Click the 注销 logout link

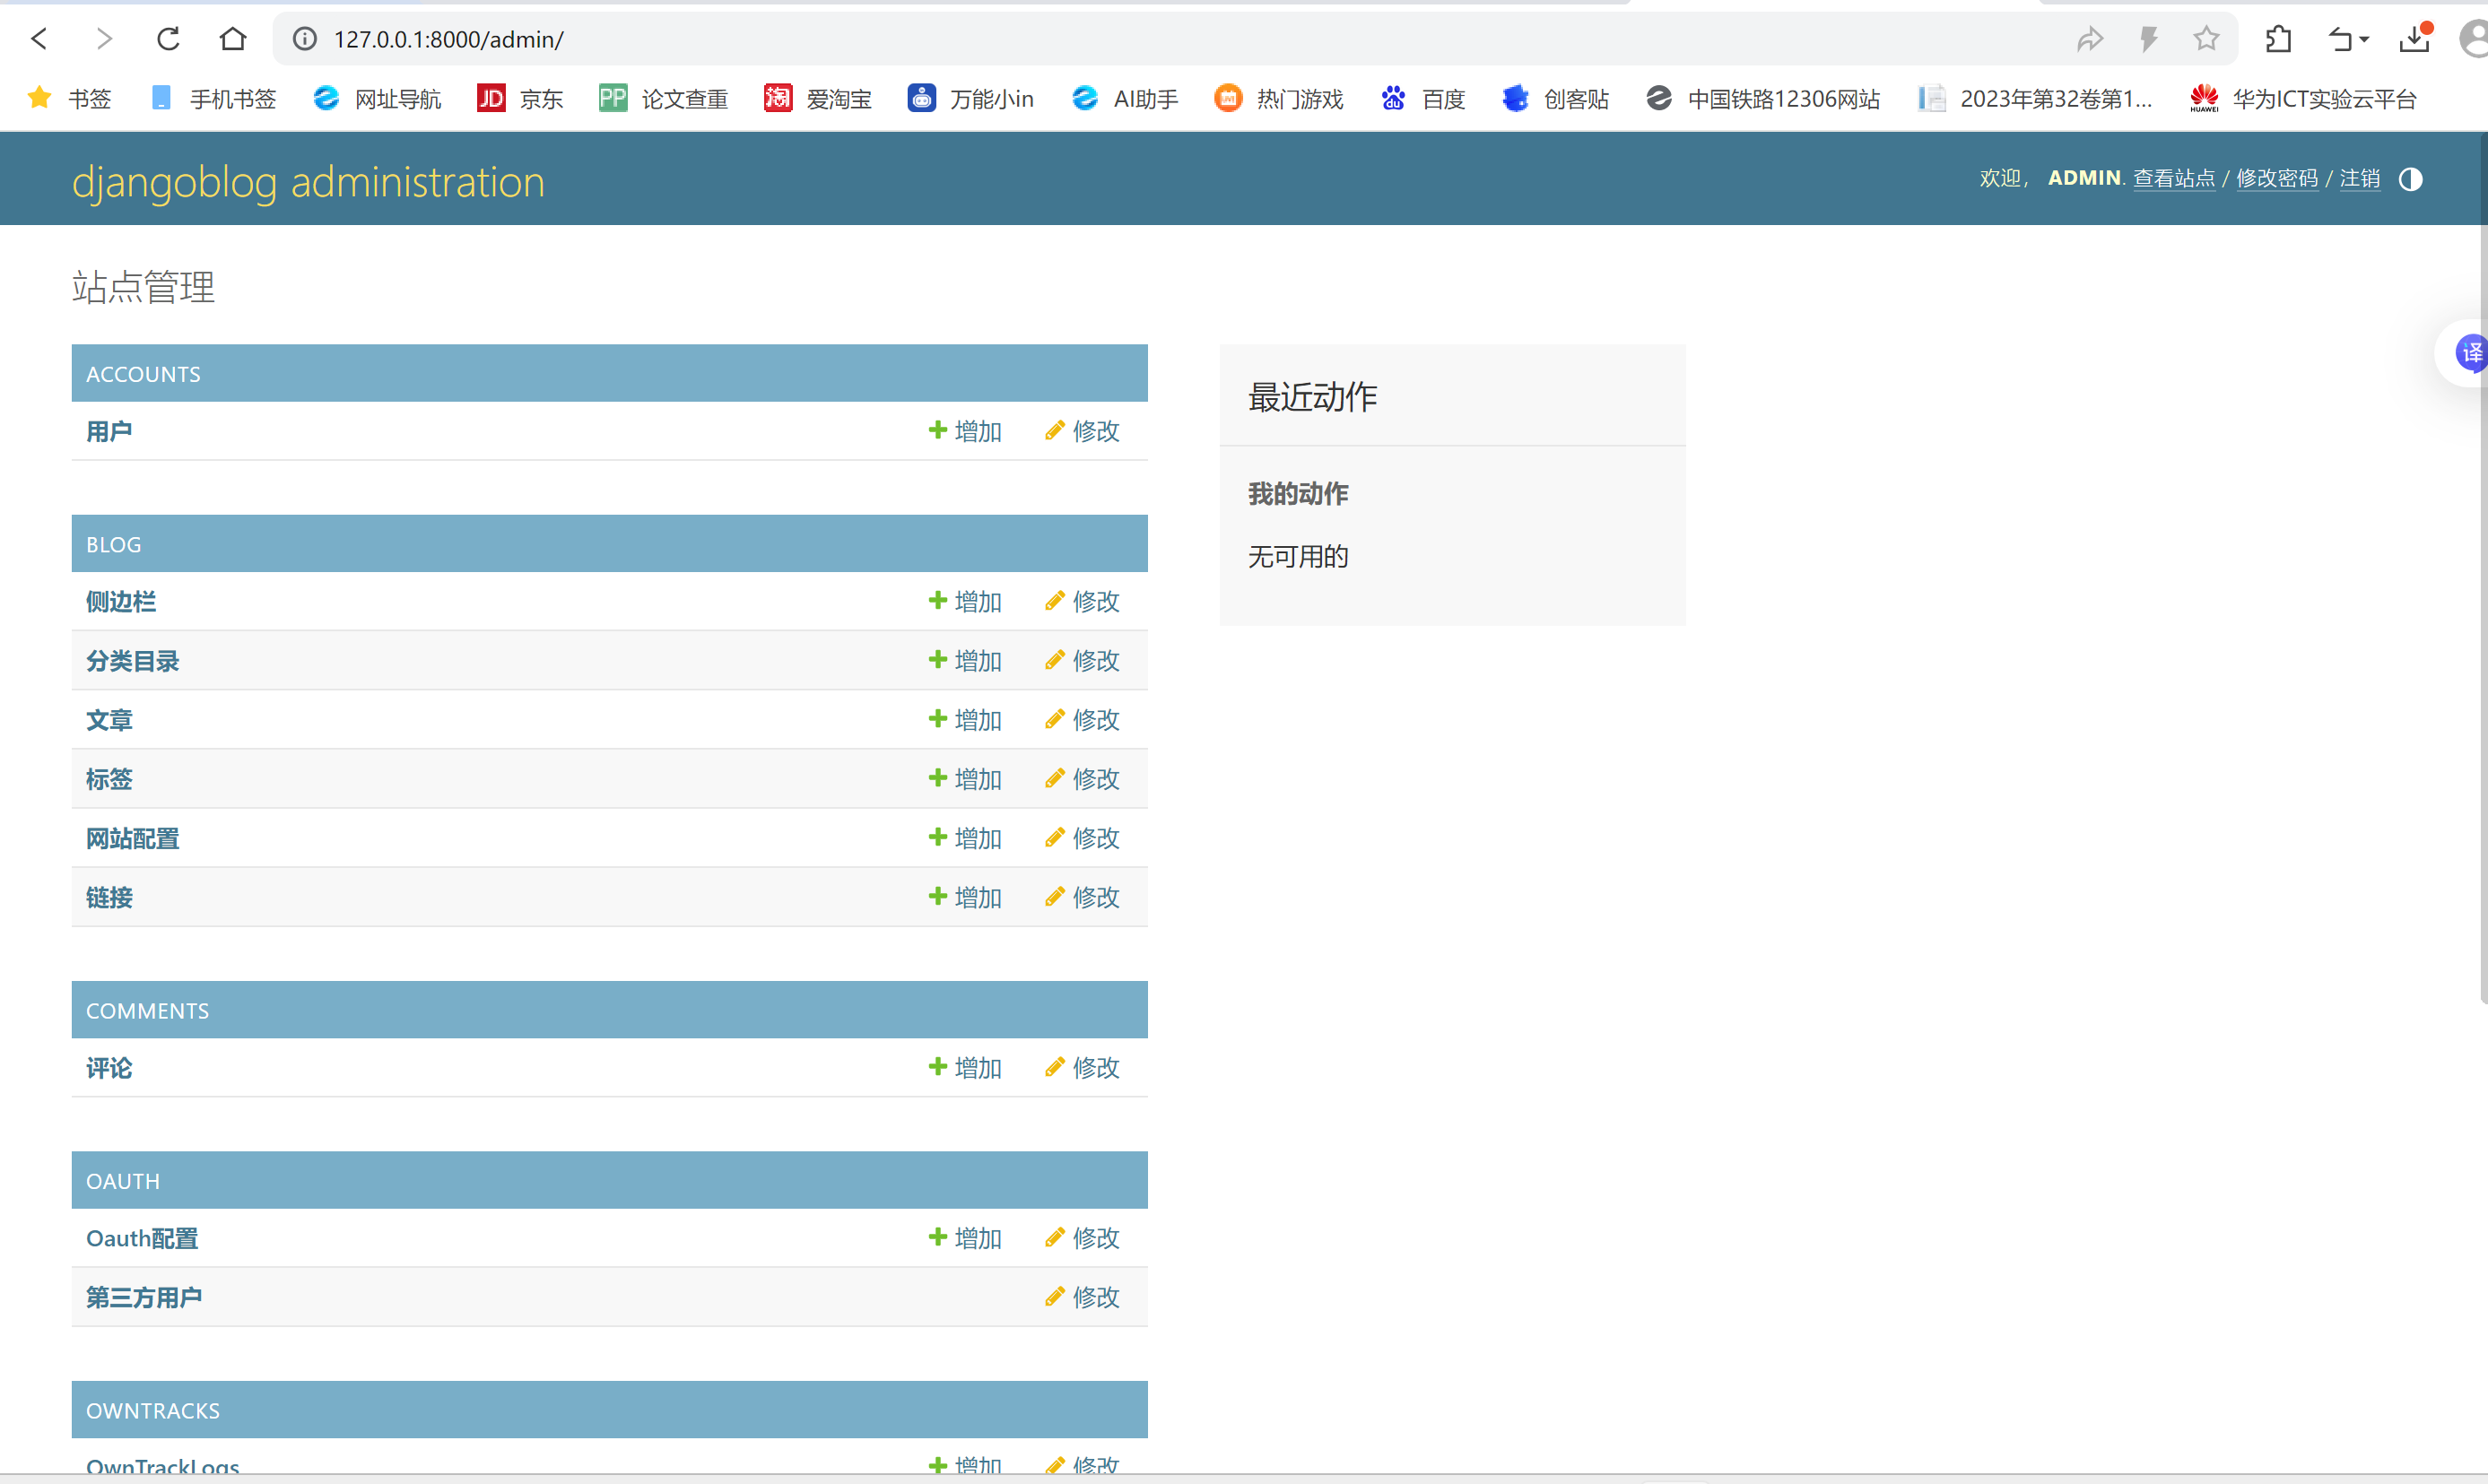[x=2359, y=178]
